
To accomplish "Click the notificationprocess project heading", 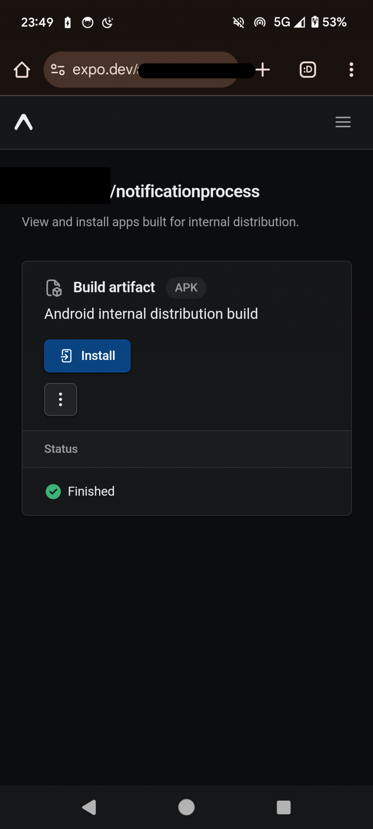I will point(186,192).
